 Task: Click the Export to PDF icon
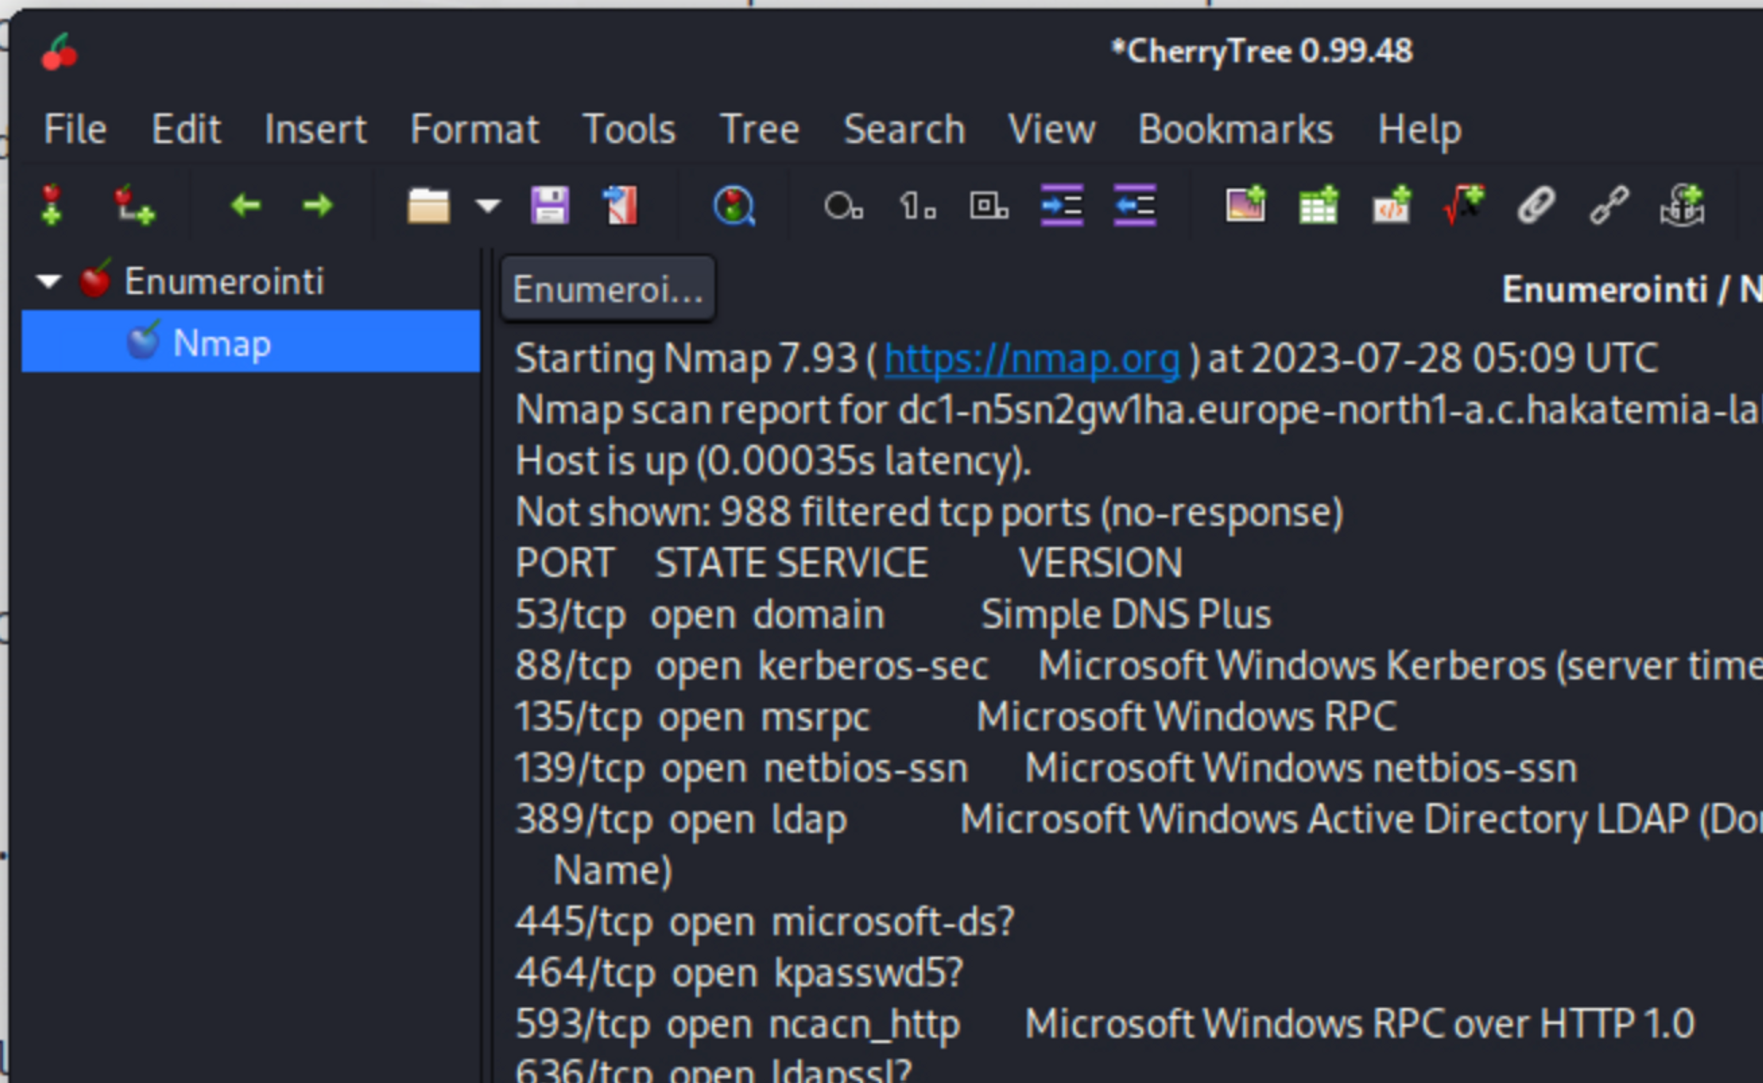(620, 206)
